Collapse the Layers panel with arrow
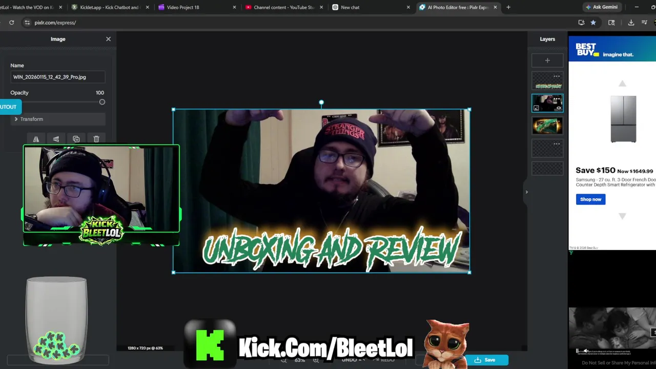The image size is (656, 369). (x=526, y=192)
